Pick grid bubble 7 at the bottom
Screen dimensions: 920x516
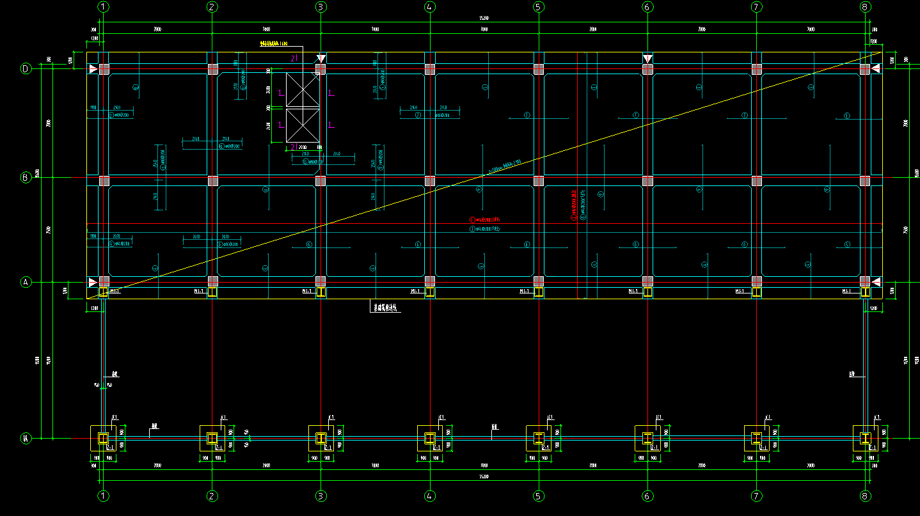pyautogui.click(x=756, y=496)
